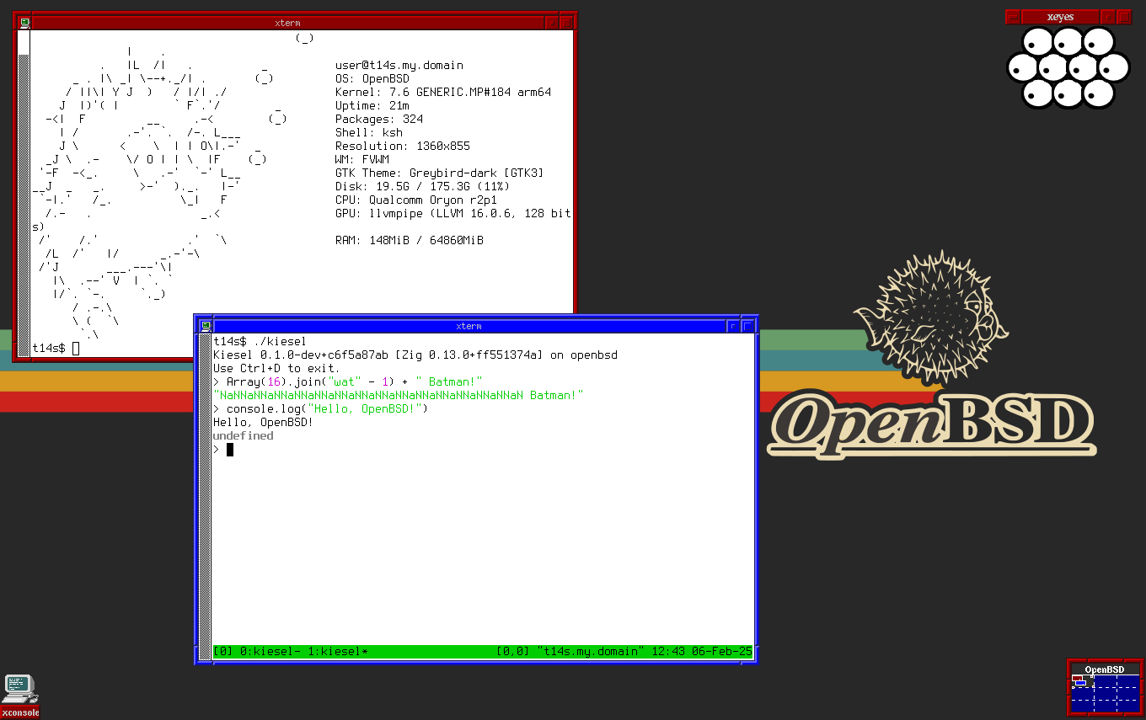1146x720 pixels.
Task: Open window menu of the blue kiesel xterm
Action: (206, 326)
